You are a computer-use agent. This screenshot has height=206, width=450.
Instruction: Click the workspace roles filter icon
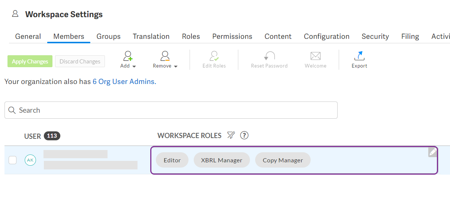(231, 135)
